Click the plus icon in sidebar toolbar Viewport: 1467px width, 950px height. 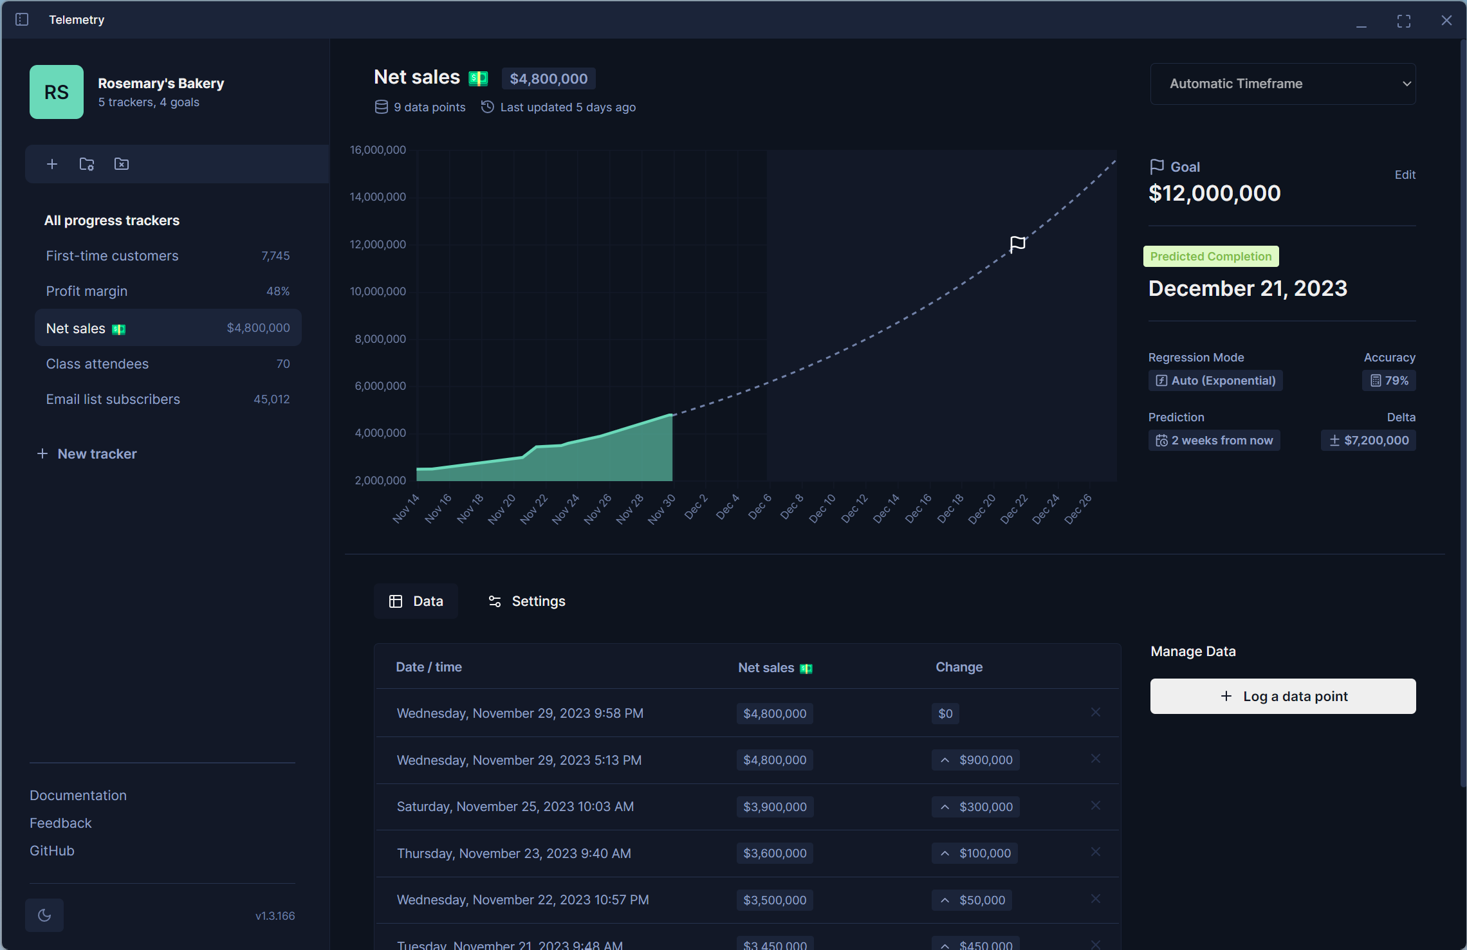click(x=52, y=164)
